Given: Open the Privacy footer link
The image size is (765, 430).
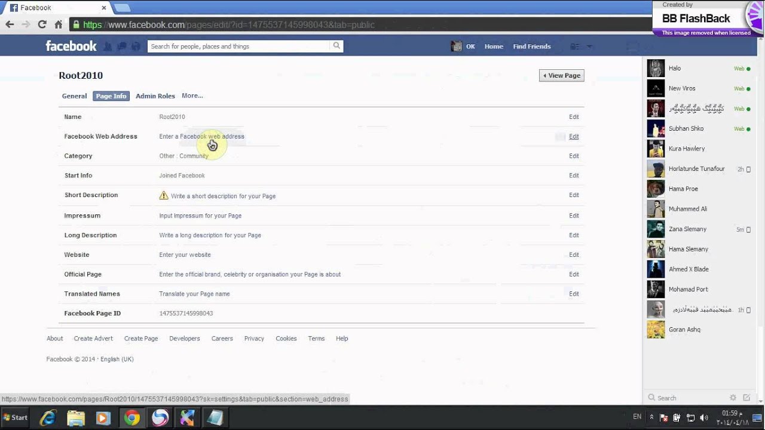Looking at the screenshot, I should point(254,339).
